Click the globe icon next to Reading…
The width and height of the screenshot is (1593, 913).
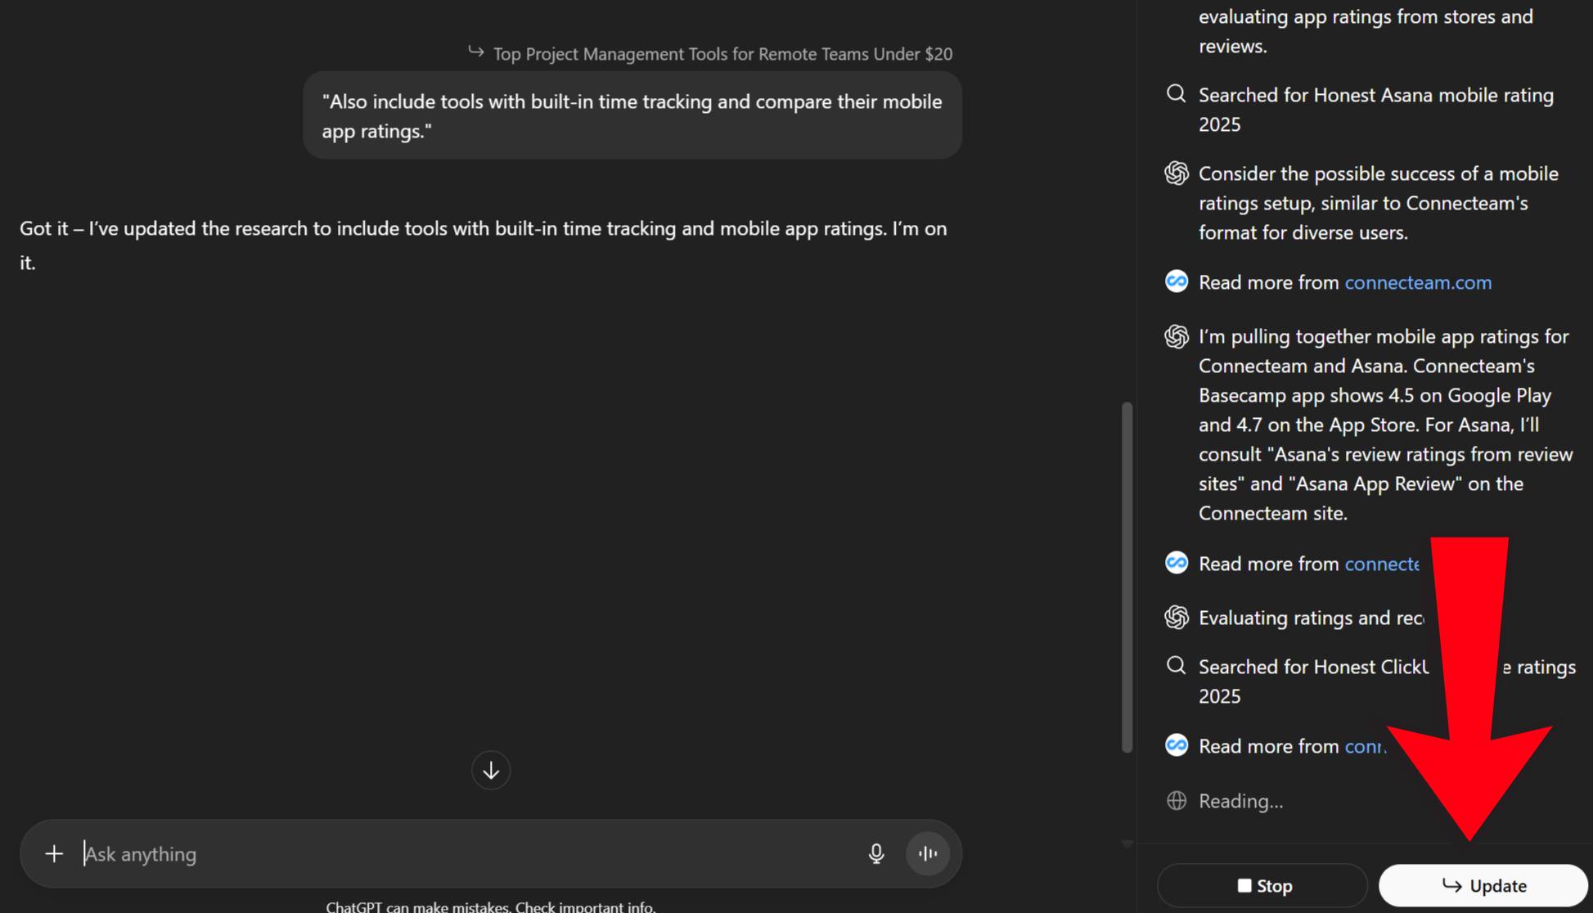click(1176, 801)
